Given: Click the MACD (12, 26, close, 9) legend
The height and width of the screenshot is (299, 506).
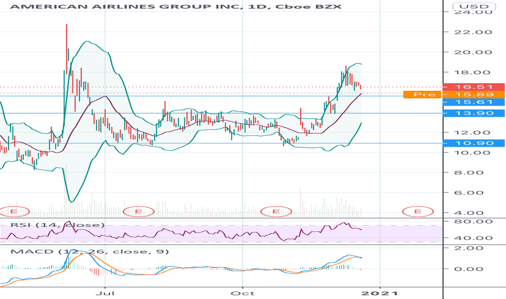Looking at the screenshot, I should pos(90,252).
